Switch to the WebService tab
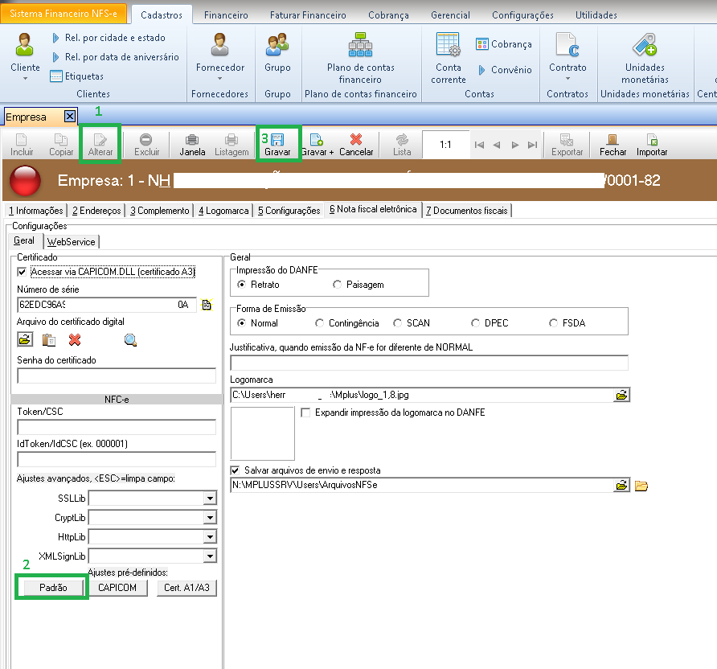Screen dimensions: 717x669 tap(71, 241)
